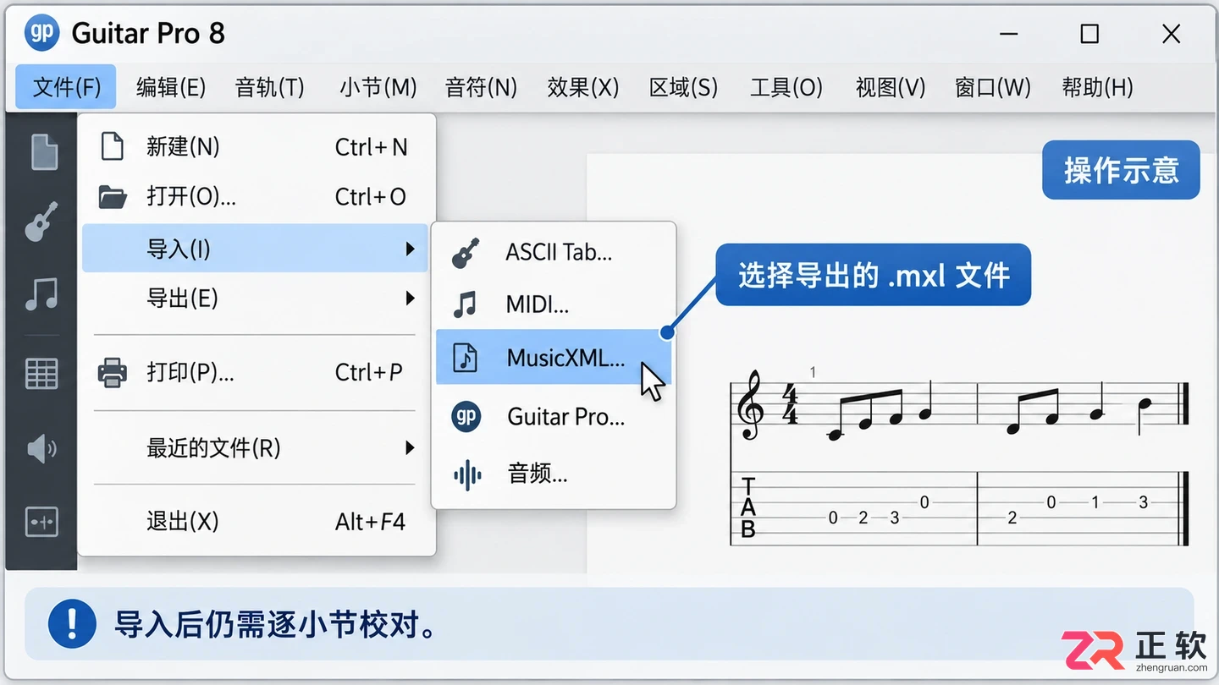Open the 效果(X) menu
This screenshot has width=1219, height=685.
coord(582,87)
